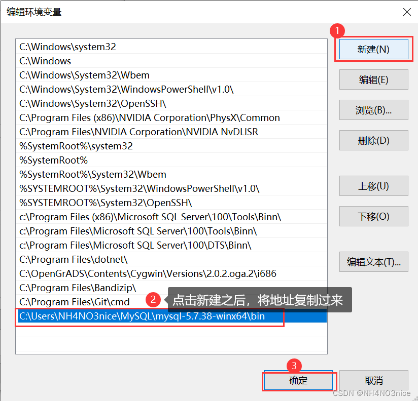Image resolution: width=418 pixels, height=401 pixels.
Task: Click the 编辑(E) button
Action: (373, 79)
